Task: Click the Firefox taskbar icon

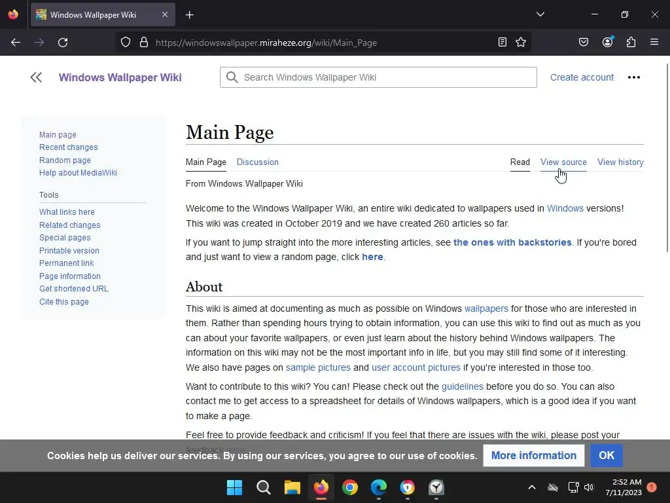Action: [x=321, y=487]
